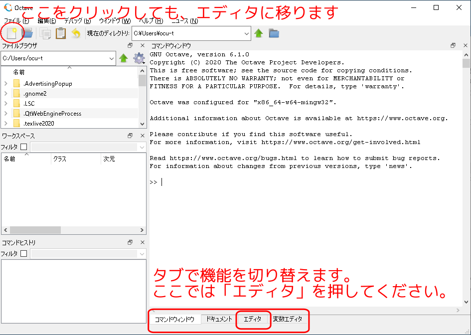Click the New Script toolbar icon
Viewport: 471px width, 335px height.
[x=11, y=33]
